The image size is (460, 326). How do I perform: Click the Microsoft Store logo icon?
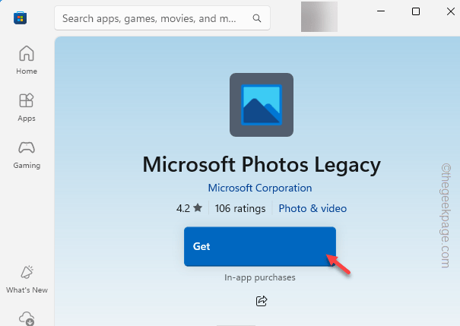[x=21, y=18]
